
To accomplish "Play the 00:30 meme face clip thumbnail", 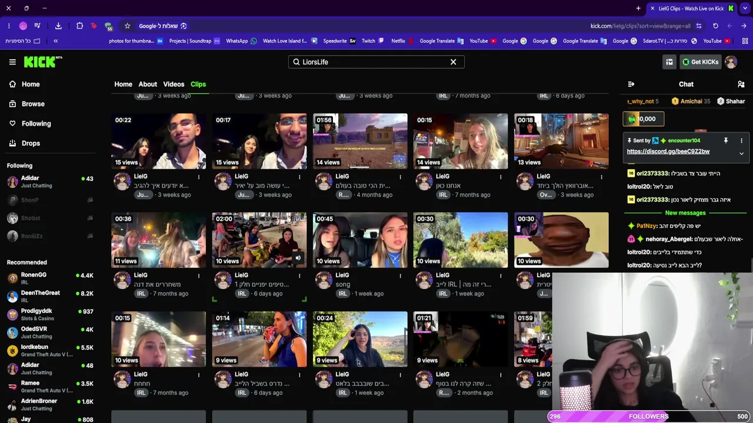I will pyautogui.click(x=561, y=240).
